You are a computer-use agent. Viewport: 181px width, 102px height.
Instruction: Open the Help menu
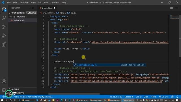(x=64, y=3)
